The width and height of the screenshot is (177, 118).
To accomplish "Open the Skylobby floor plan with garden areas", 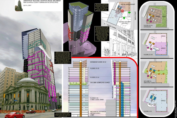I will [156, 72].
